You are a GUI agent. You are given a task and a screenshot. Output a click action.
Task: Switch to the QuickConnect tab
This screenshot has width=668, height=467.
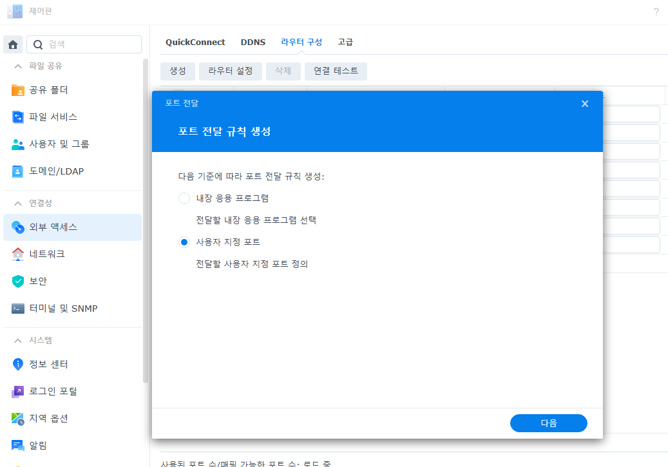click(x=195, y=42)
